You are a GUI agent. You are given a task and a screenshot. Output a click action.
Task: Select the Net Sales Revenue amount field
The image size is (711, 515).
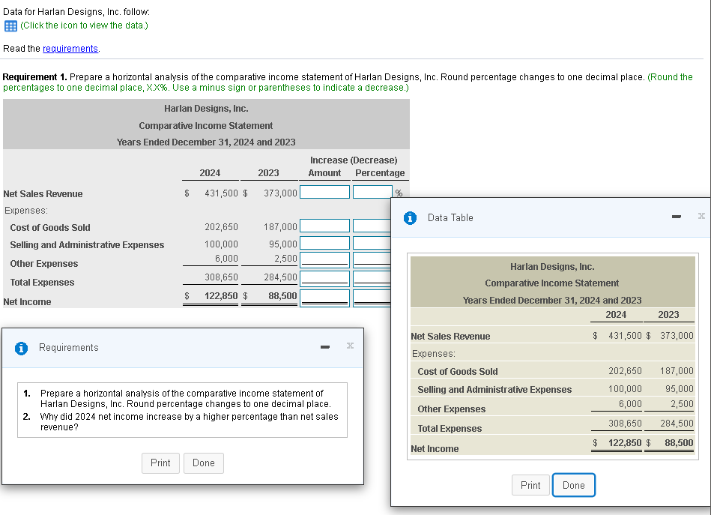click(324, 192)
